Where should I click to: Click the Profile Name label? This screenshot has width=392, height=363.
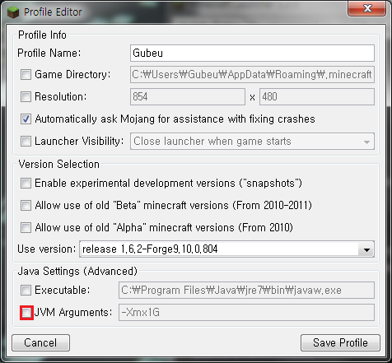click(x=49, y=53)
